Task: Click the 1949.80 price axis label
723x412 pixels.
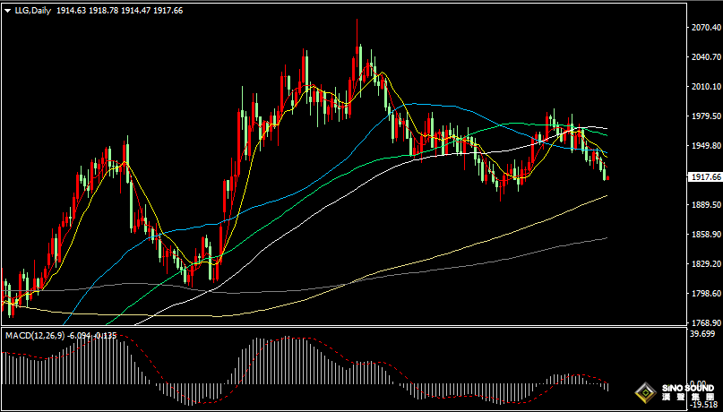Action: pos(706,146)
